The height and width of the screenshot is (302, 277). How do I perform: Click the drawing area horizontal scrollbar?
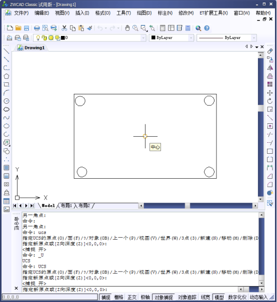tap(198, 206)
